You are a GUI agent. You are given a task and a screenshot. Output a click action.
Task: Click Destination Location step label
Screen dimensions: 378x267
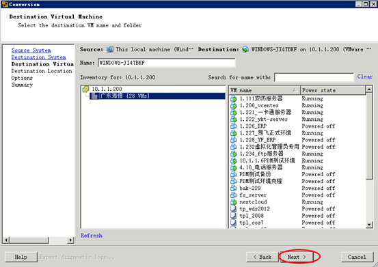tap(42, 71)
